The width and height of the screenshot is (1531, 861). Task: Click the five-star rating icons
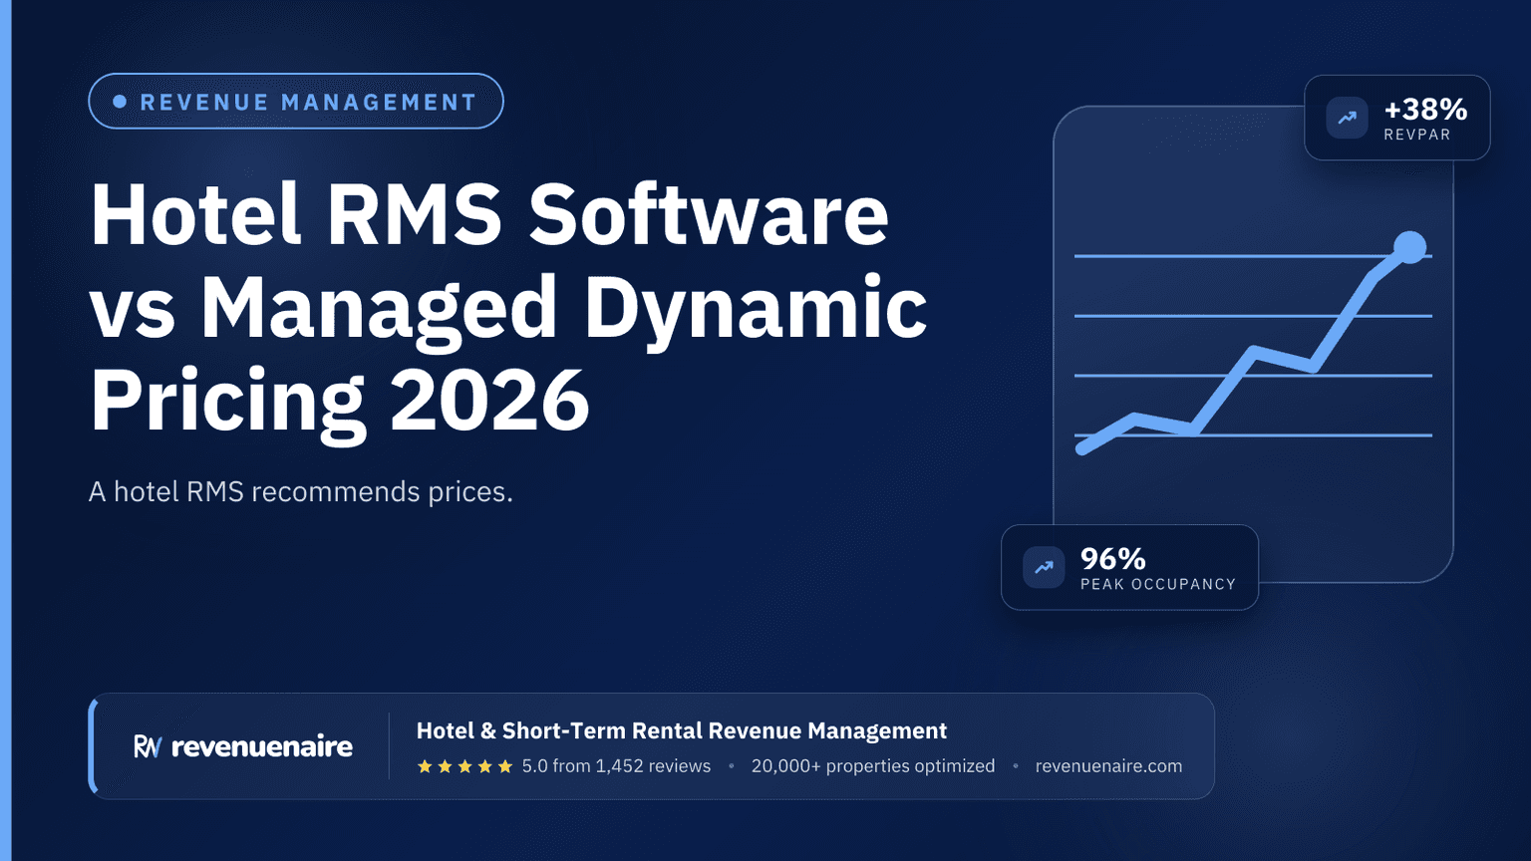[x=464, y=766]
